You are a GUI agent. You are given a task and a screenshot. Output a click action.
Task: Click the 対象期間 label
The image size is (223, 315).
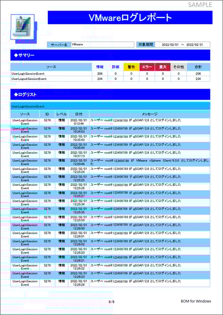click(146, 45)
